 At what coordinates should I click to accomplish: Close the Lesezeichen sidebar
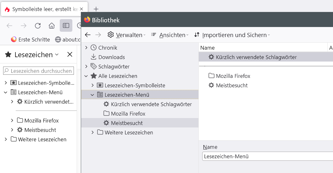point(70,55)
